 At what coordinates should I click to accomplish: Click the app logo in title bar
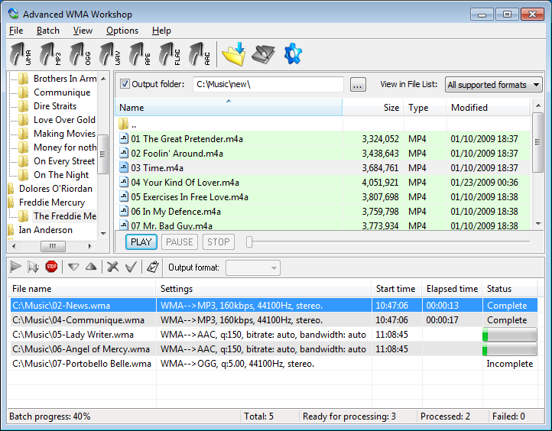13,14
